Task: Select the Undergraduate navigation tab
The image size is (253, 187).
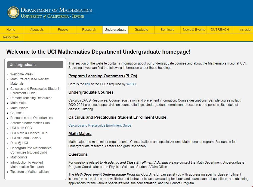Action: click(115, 30)
